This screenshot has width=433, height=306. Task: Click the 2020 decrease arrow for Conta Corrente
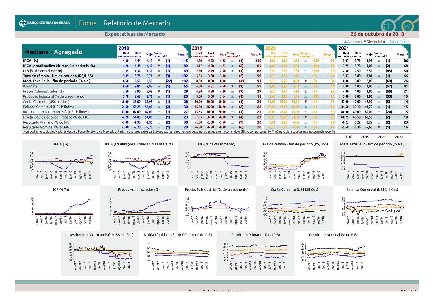pos(305,102)
